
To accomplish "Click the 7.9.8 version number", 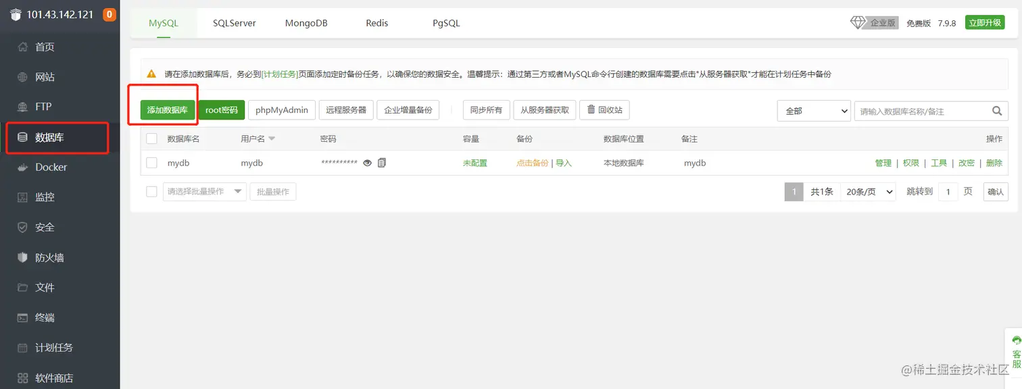I will 947,23.
